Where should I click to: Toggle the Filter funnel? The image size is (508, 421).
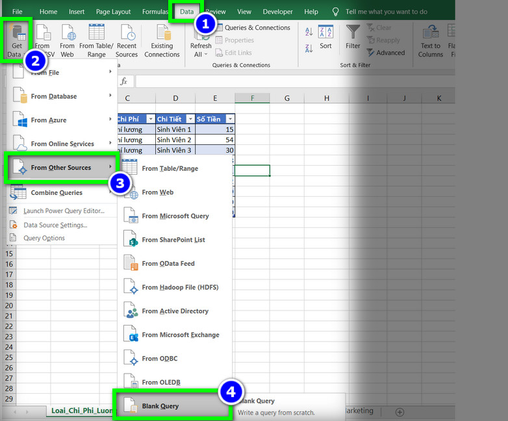(x=353, y=37)
